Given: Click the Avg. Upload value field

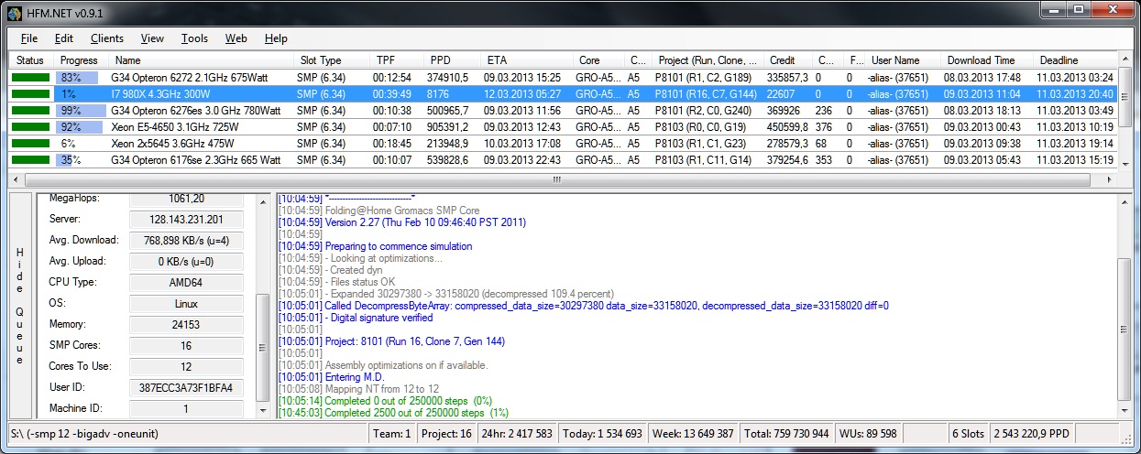Looking at the screenshot, I should (x=185, y=261).
